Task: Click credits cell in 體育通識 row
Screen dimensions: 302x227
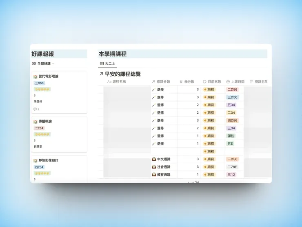Action: (189, 175)
